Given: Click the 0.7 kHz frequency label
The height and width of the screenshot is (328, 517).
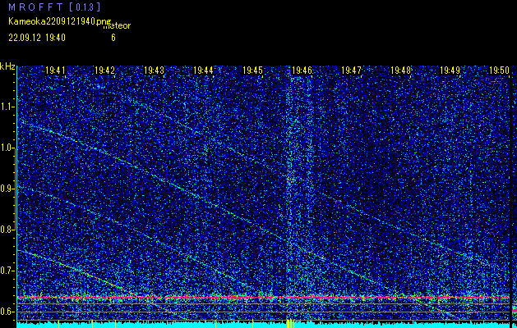Looking at the screenshot, I should click(x=7, y=271).
